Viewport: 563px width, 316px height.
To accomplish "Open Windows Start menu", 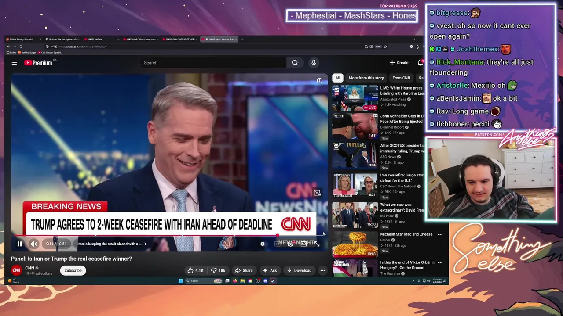I will [180, 281].
